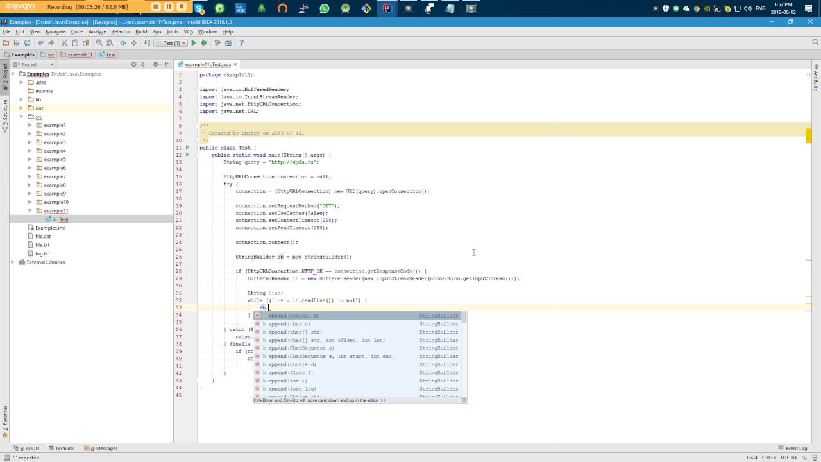Collapse the src folder node
Image resolution: width=821 pixels, height=462 pixels.
click(21, 117)
